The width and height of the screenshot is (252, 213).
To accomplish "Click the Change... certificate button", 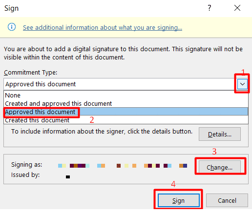I will (220, 167).
